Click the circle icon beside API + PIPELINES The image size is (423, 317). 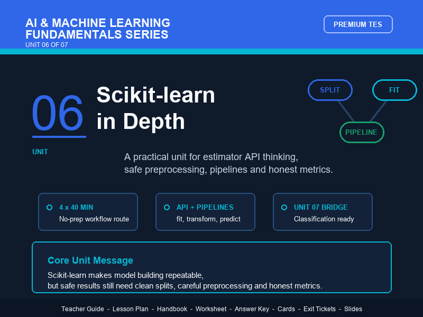[167, 207]
